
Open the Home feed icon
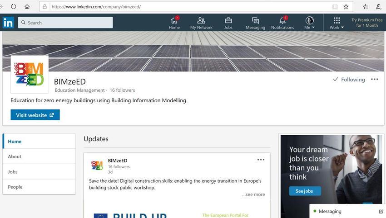click(174, 23)
